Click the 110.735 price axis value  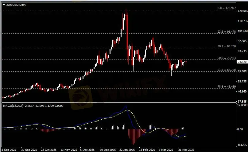[x=242, y=21]
